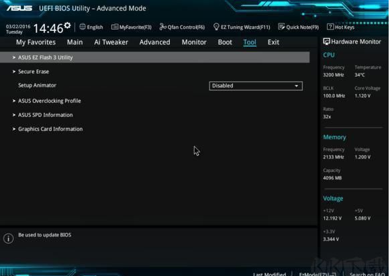The height and width of the screenshot is (276, 390).
Task: Click the info circle icon in the help area
Action: 9,238
